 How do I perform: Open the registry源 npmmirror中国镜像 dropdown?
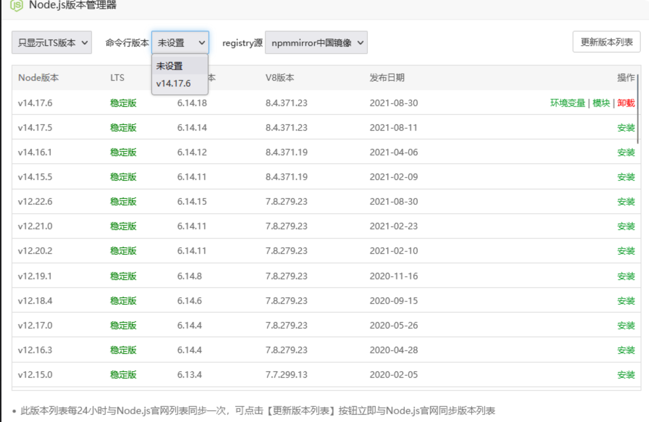[x=316, y=42]
